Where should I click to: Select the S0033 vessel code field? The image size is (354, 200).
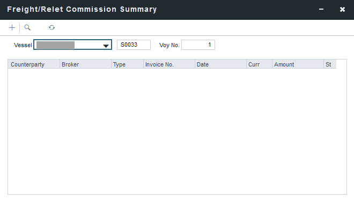pyautogui.click(x=134, y=45)
